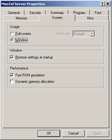Close the MonTel Server Properties dialog
Viewport: 112px width, 140px height.
pos(108,4)
